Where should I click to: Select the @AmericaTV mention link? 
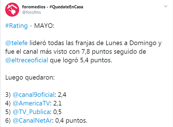click(31, 103)
